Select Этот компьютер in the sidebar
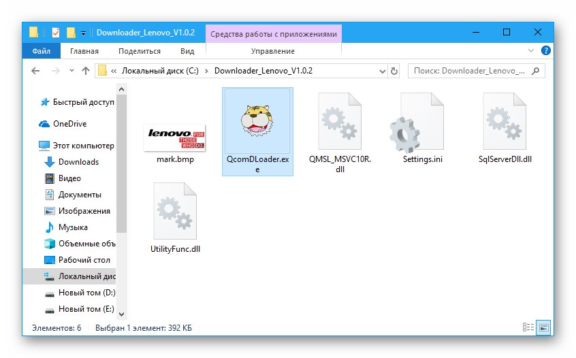This screenshot has height=358, width=576. click(83, 146)
